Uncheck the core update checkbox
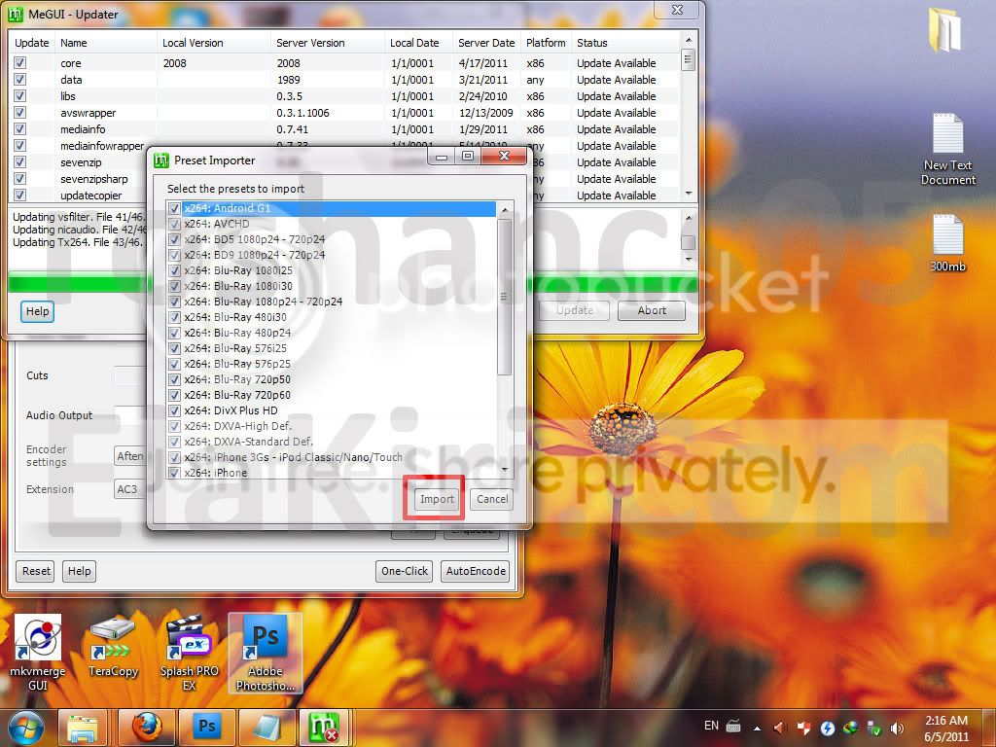The height and width of the screenshot is (747, 996). 19,63
